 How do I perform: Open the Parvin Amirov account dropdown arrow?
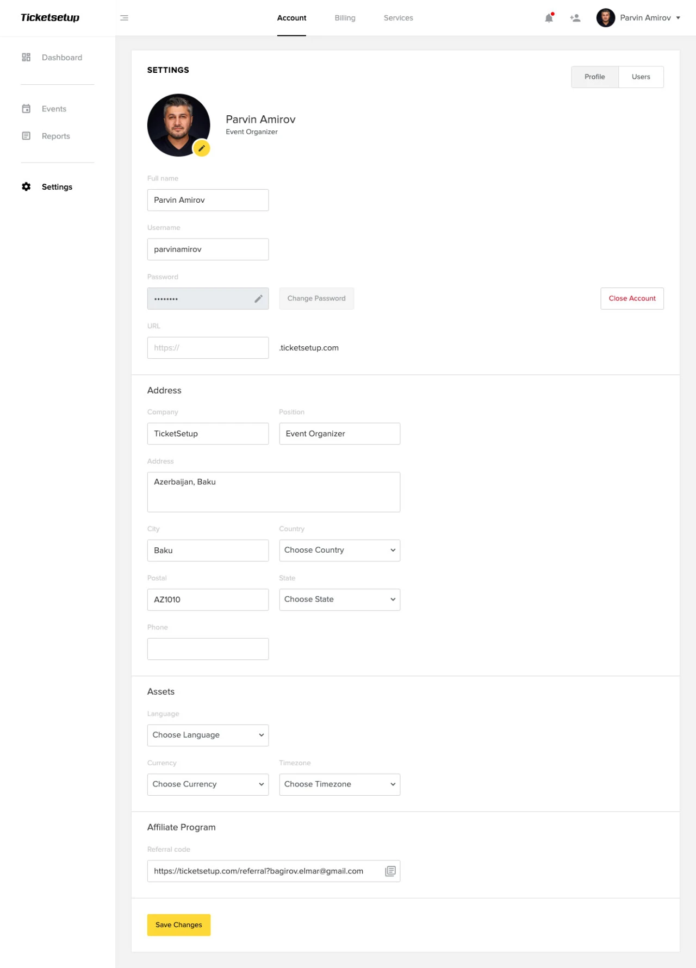click(x=678, y=18)
